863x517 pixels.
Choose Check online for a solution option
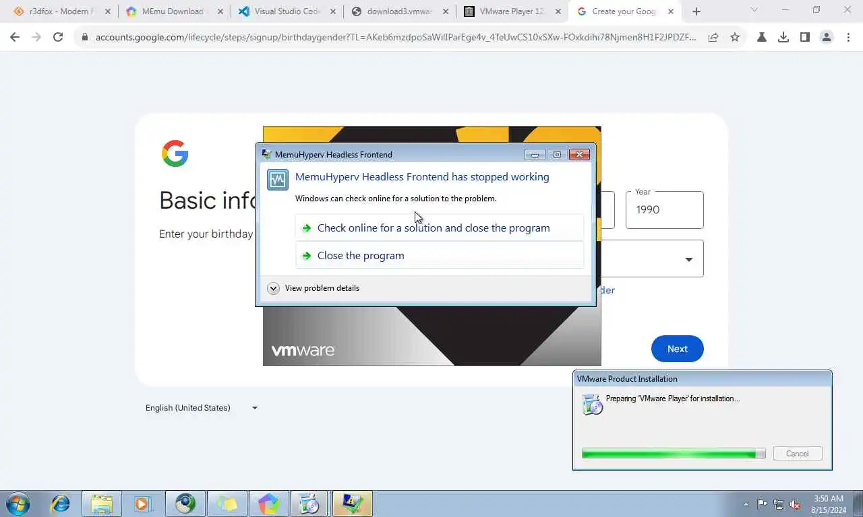440,228
